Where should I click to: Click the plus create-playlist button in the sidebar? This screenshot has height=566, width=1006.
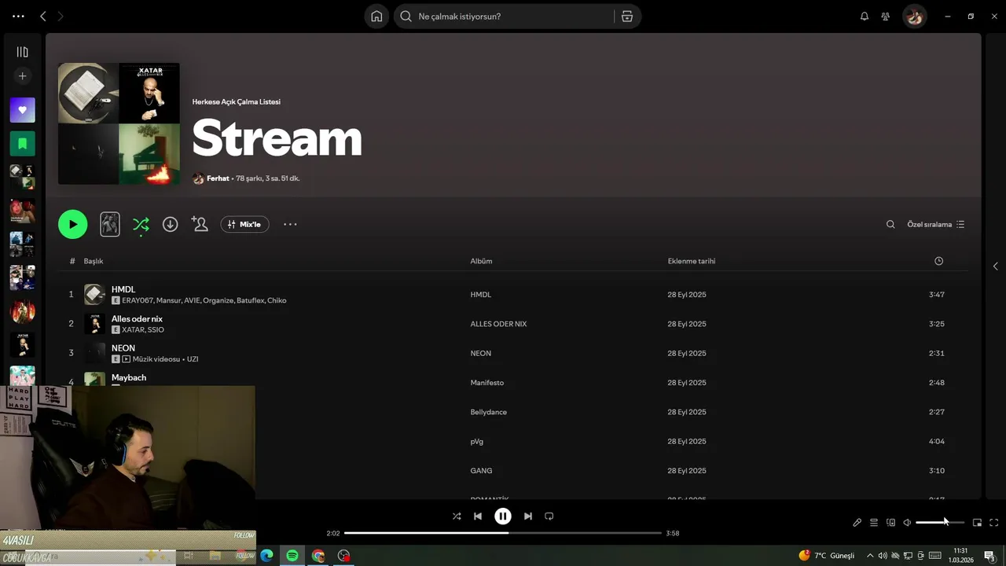22,76
